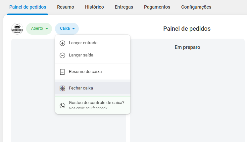Click the Gostou do controle de caixa link
Screen dimensions: 247x142
[96, 103]
